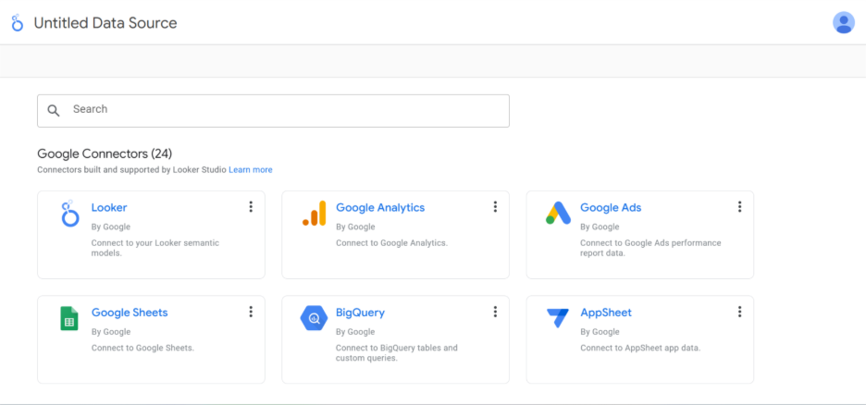Viewport: 866px width, 405px height.
Task: Click the AppSheet connector icon
Action: (x=558, y=319)
